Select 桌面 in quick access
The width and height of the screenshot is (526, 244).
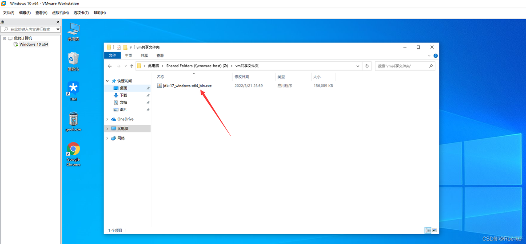[x=124, y=88]
